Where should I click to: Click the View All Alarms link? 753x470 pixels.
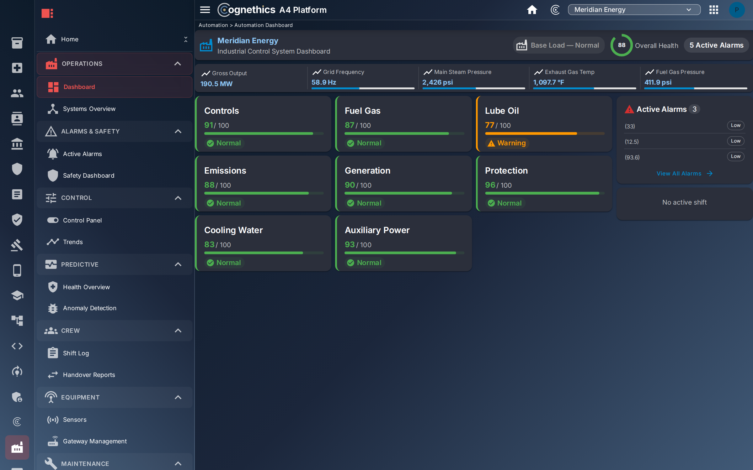click(685, 174)
